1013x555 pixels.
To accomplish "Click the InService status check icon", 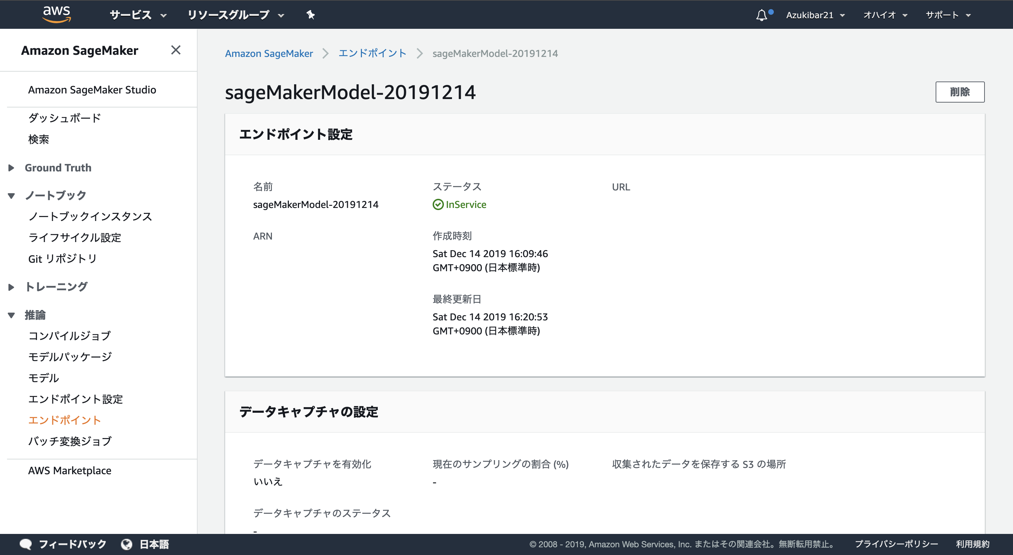I will coord(438,205).
